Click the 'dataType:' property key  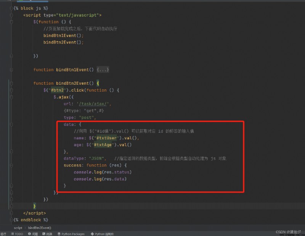pyautogui.click(x=75, y=158)
